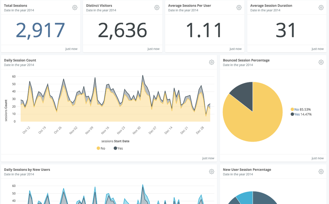Click just now under Bounced Session Percentage
The height and width of the screenshot is (204, 329).
pyautogui.click(x=318, y=158)
